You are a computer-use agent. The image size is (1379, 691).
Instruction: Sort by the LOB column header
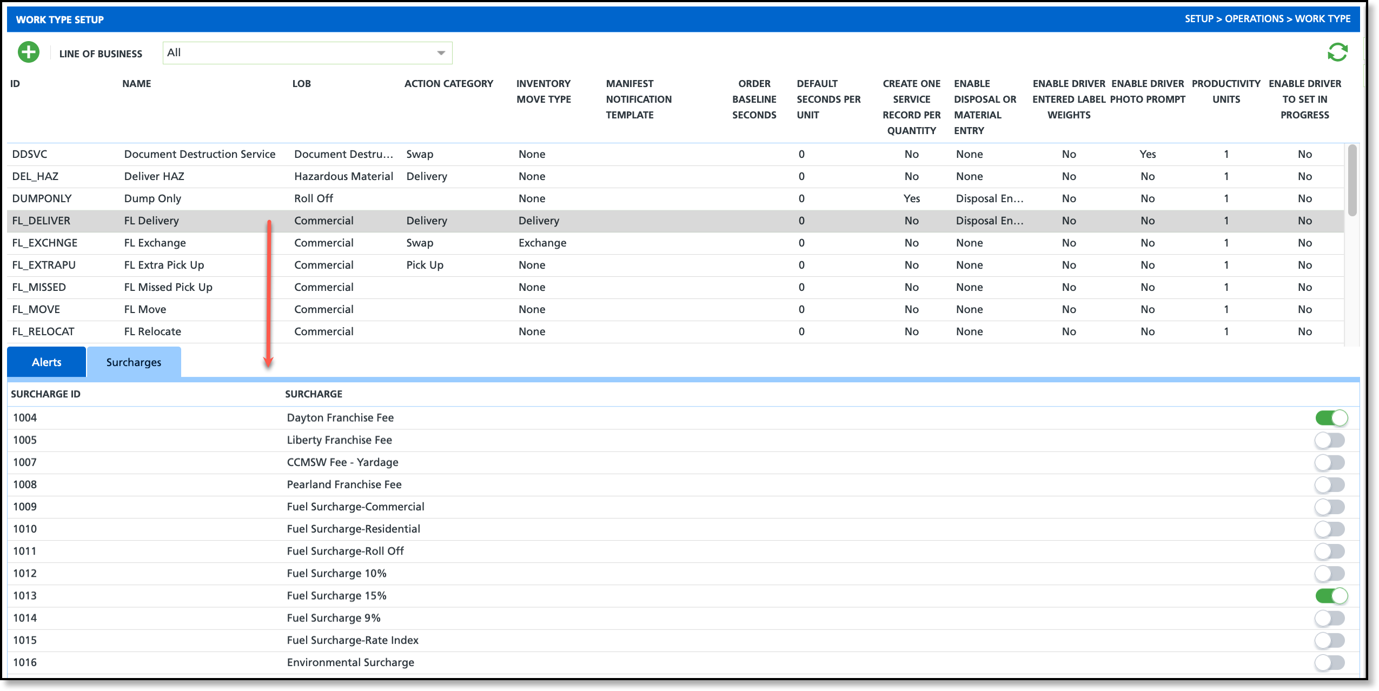point(301,84)
